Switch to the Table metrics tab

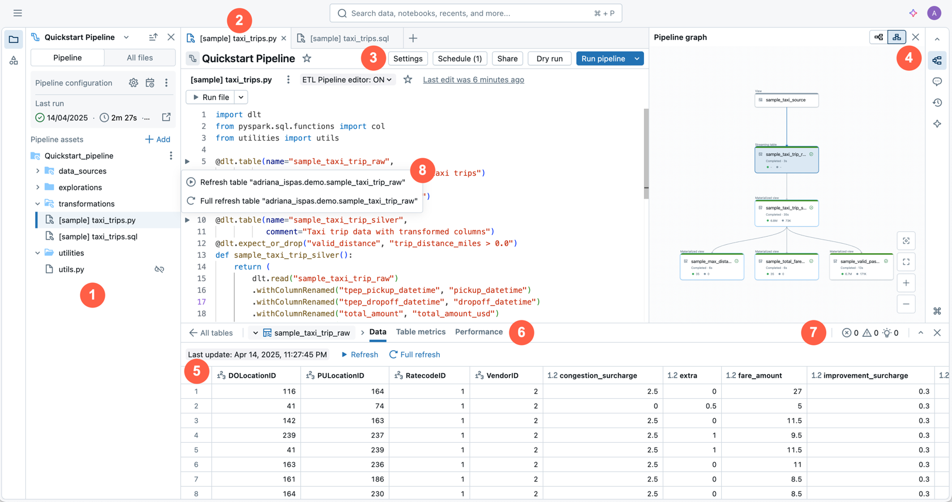click(x=420, y=332)
